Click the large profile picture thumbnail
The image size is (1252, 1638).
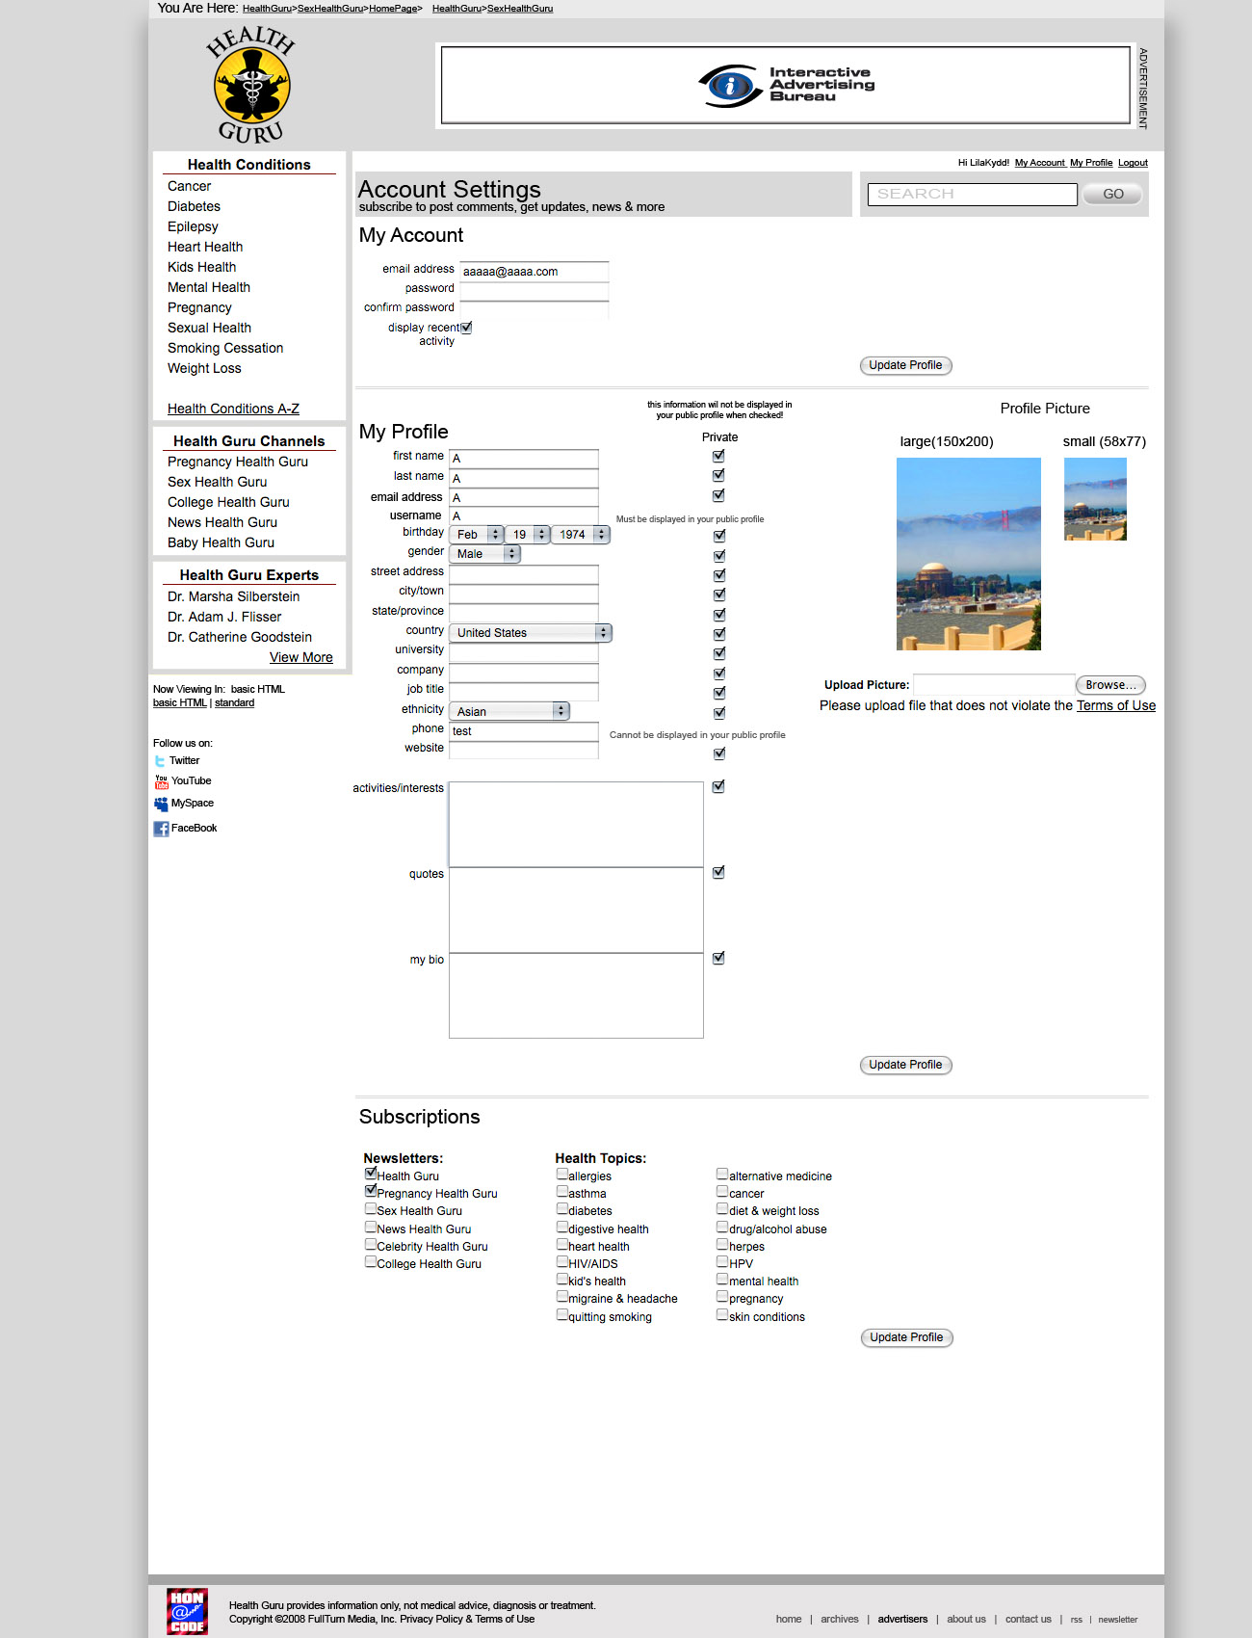point(969,554)
